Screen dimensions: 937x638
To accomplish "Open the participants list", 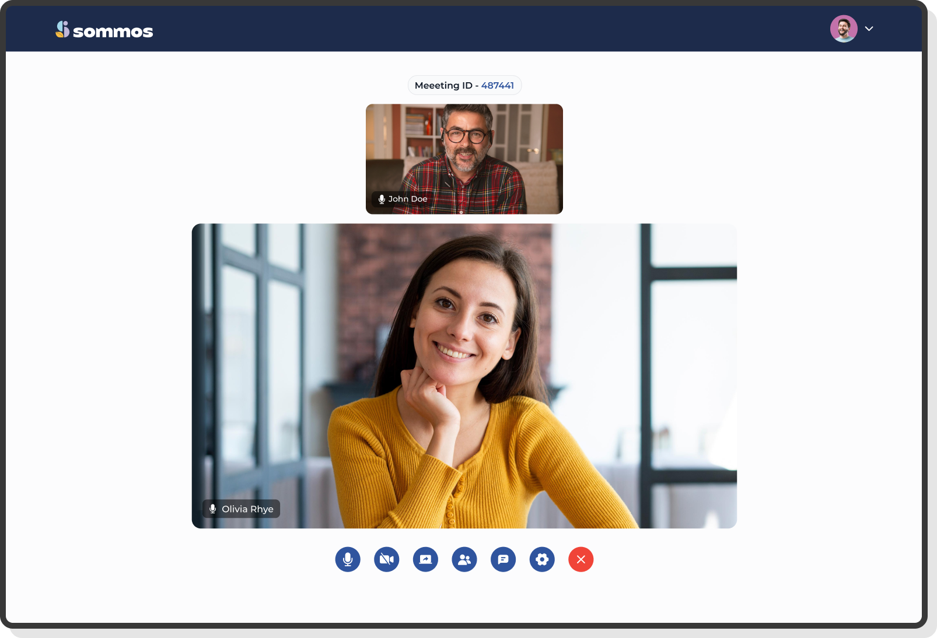I will coord(464,560).
